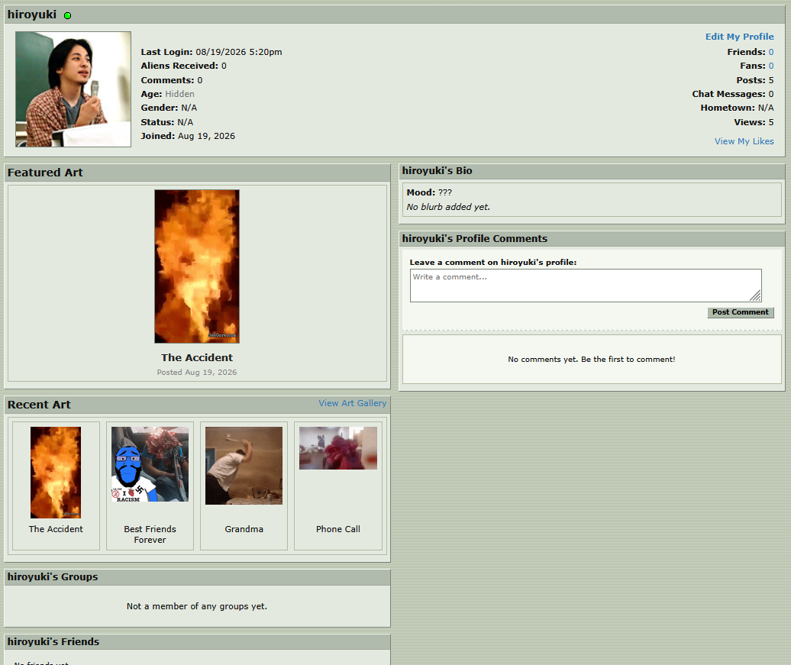Click the Joined date Aug 19, 2026

(206, 136)
